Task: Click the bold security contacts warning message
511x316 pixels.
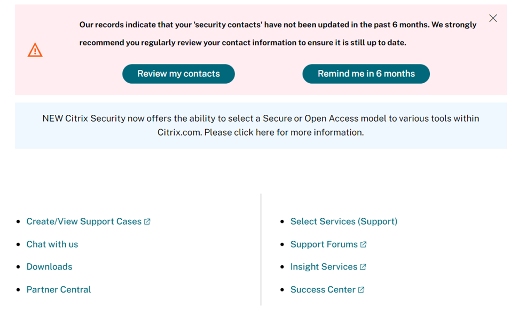Action: 278,34
